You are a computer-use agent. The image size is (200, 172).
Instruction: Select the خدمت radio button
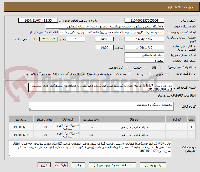(146, 67)
